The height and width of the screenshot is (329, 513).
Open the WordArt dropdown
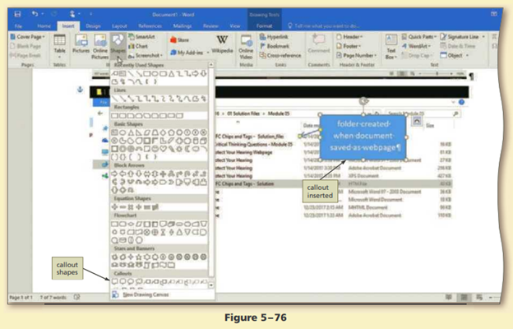pyautogui.click(x=416, y=46)
